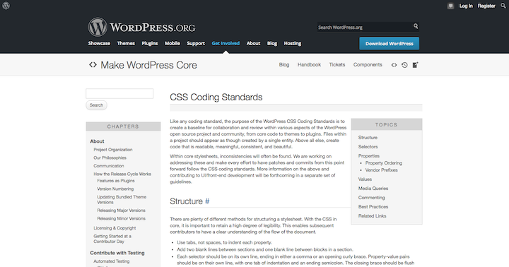Click the WordPress admin bar logo icon

coord(6,6)
